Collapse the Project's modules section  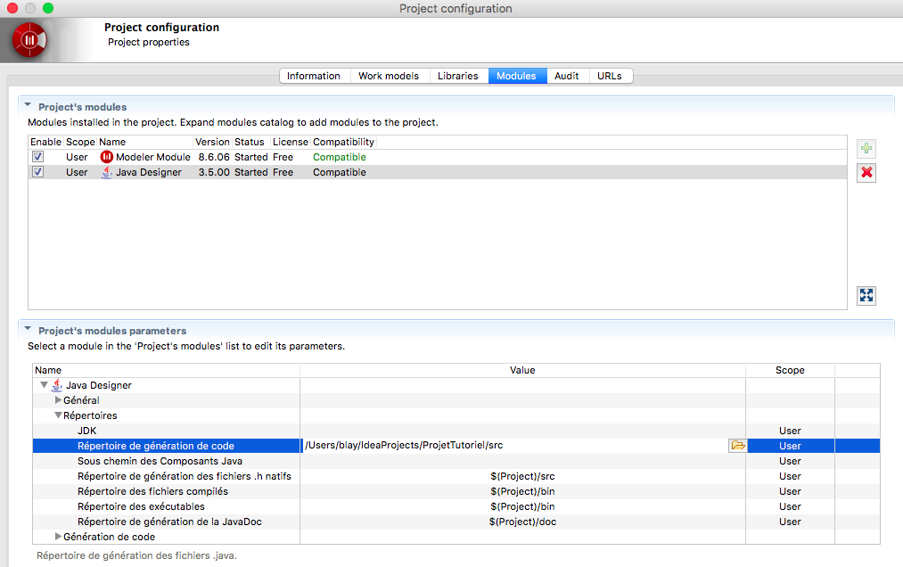pos(28,106)
